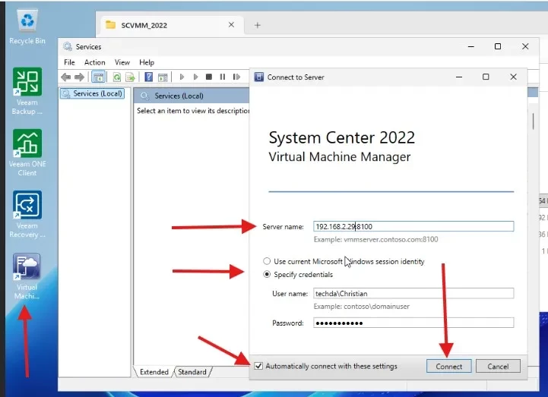Switch to Extended tab in Services
The width and height of the screenshot is (548, 397).
tap(154, 372)
